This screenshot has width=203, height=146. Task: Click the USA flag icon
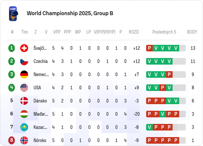[x=24, y=88]
